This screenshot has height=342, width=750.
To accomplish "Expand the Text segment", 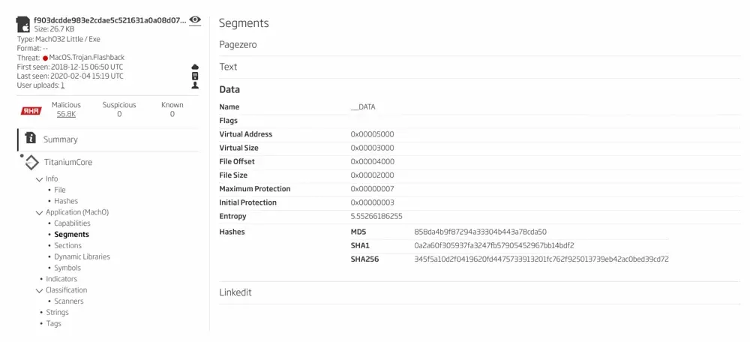I will pos(228,67).
